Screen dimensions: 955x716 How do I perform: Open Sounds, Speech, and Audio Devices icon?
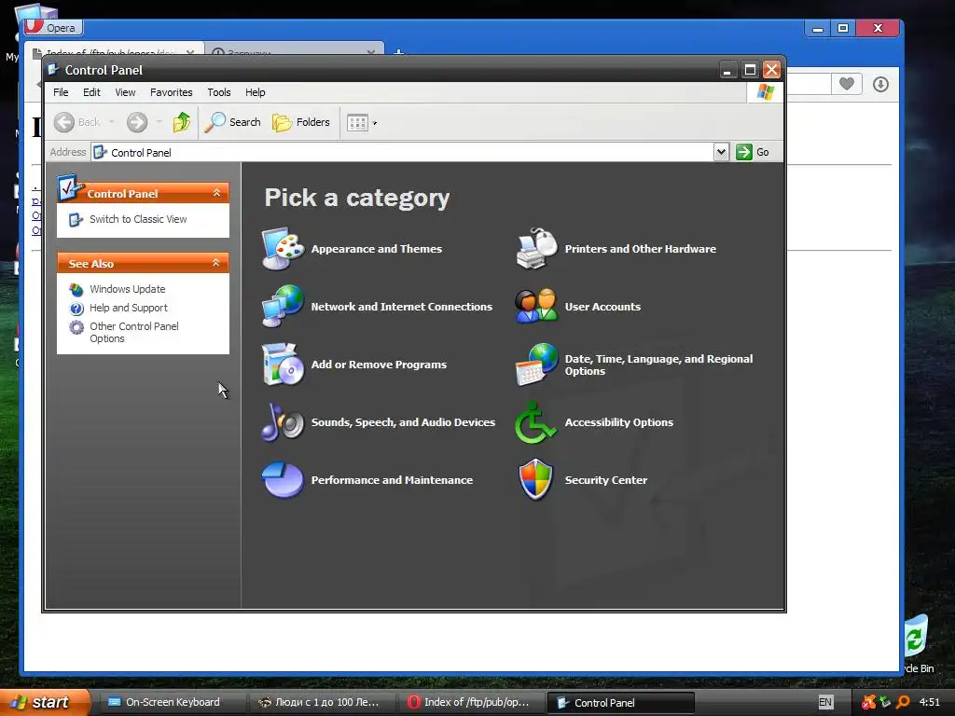click(284, 422)
